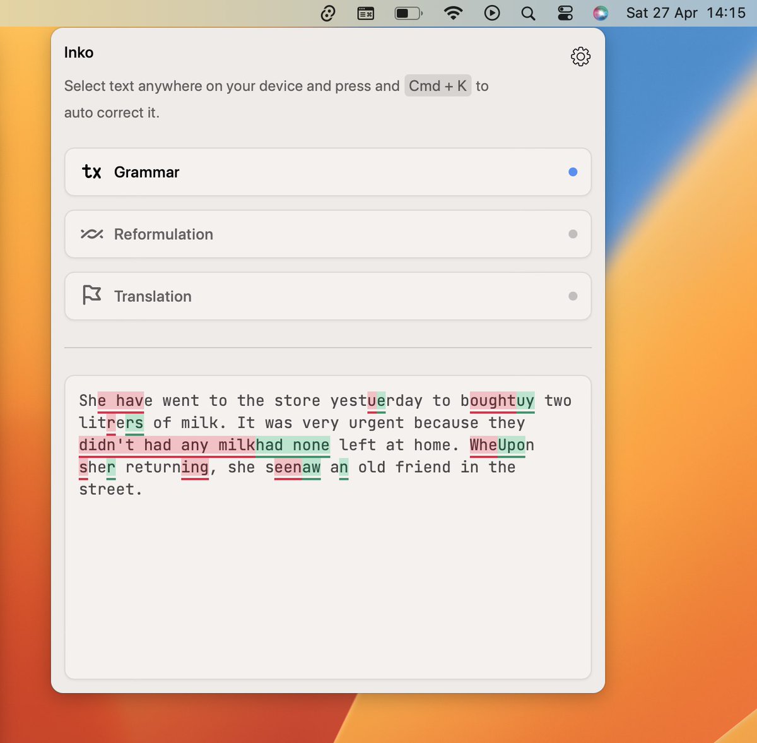
Task: Click the Sat 27 Apr 14:15 clock
Action: pyautogui.click(x=686, y=13)
